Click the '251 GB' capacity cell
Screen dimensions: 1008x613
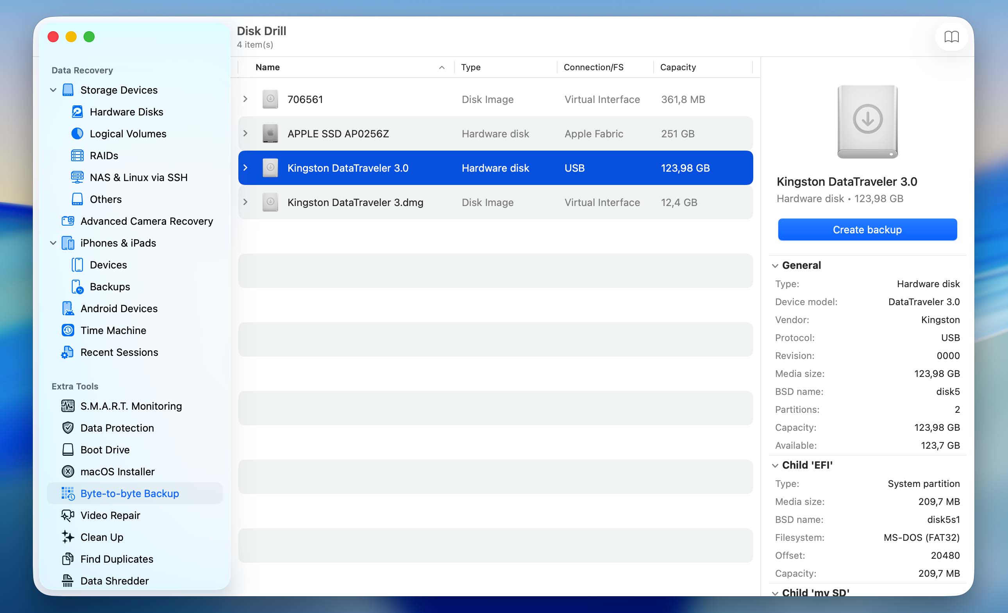click(678, 133)
